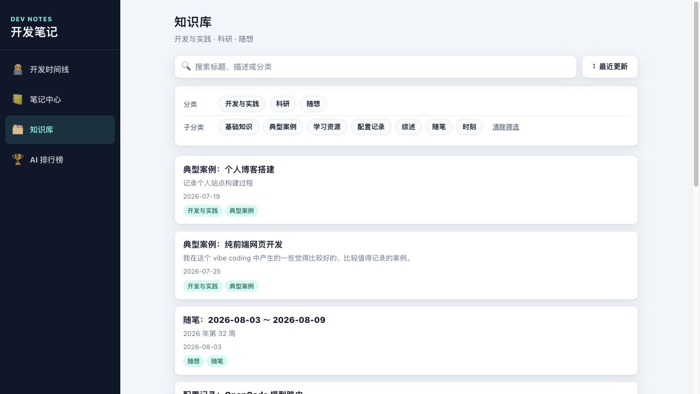Filter by 随想 category chip

click(x=313, y=104)
